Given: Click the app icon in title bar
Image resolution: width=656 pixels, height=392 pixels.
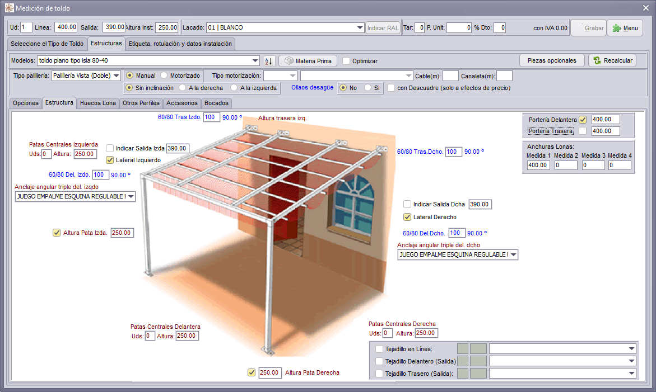Looking at the screenshot, I should [9, 8].
